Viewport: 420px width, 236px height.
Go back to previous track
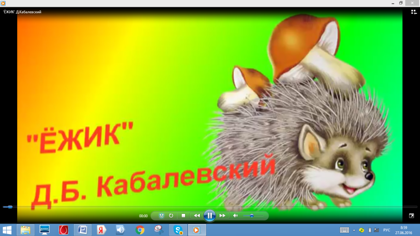197,216
